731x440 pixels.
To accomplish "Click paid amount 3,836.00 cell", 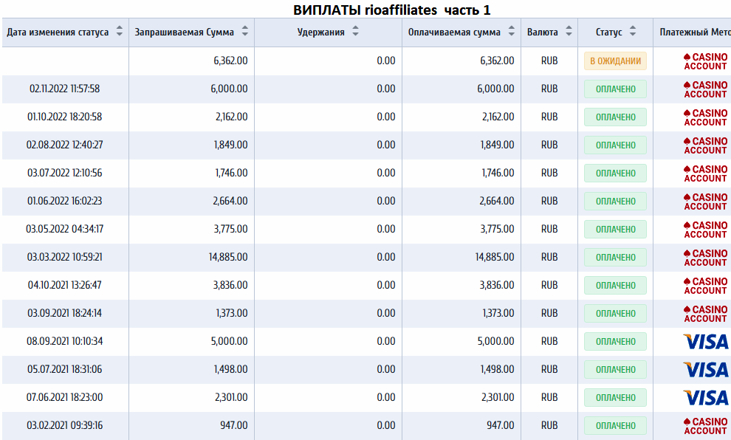I will click(461, 285).
